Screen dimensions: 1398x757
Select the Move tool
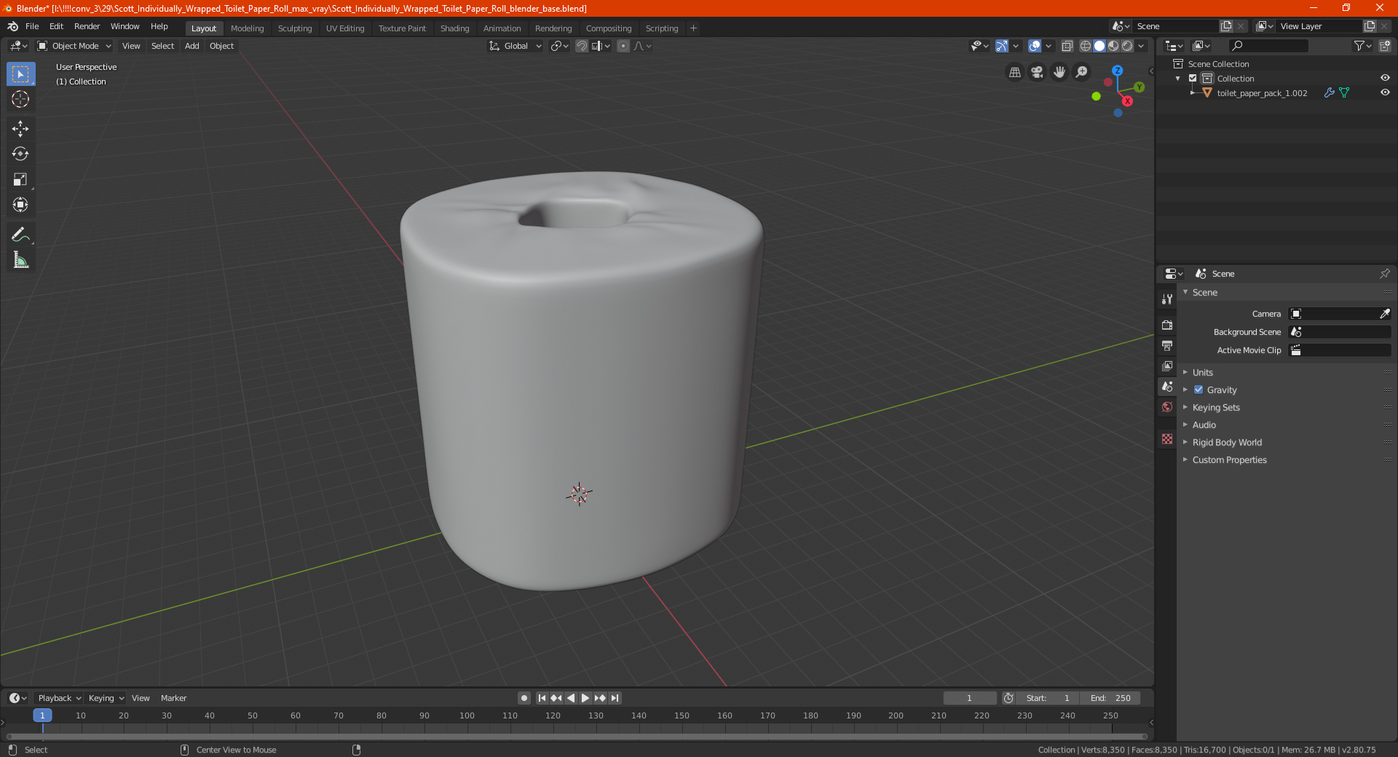point(20,129)
